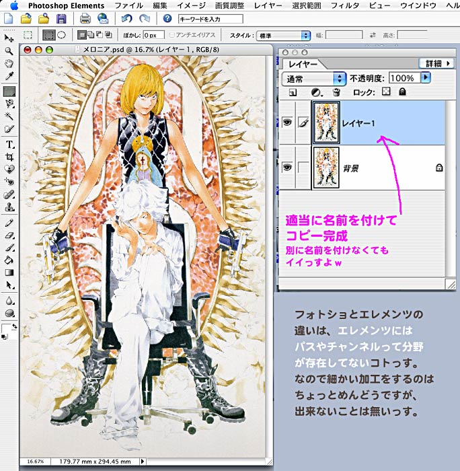Toggle link box on the 背景 layer
Screen dimensions: 460x471
303,168
